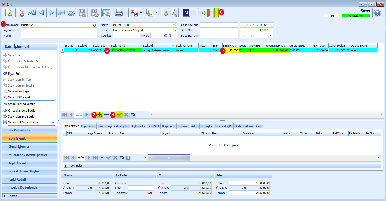Open the Farklı Çoğalt panel
Viewport: 386px width, 201px height.
29,179
